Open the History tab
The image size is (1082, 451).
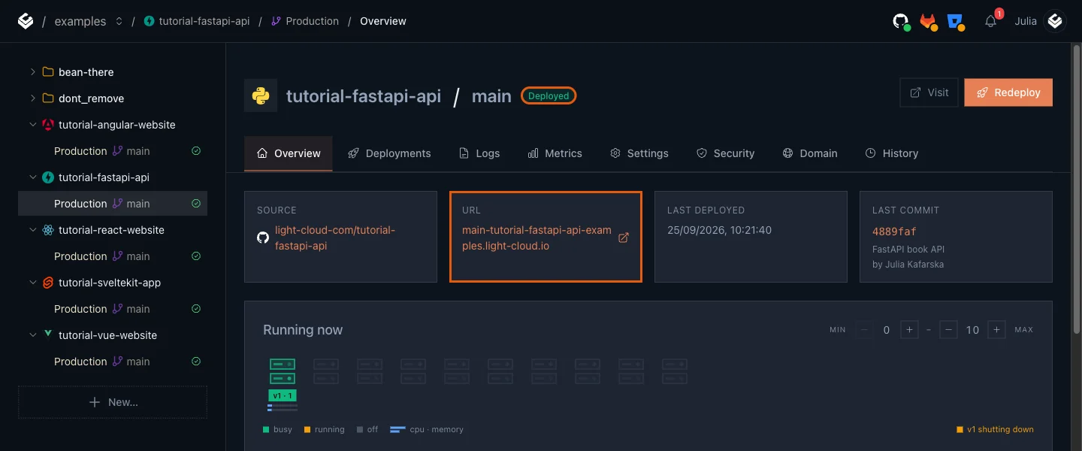pos(892,153)
